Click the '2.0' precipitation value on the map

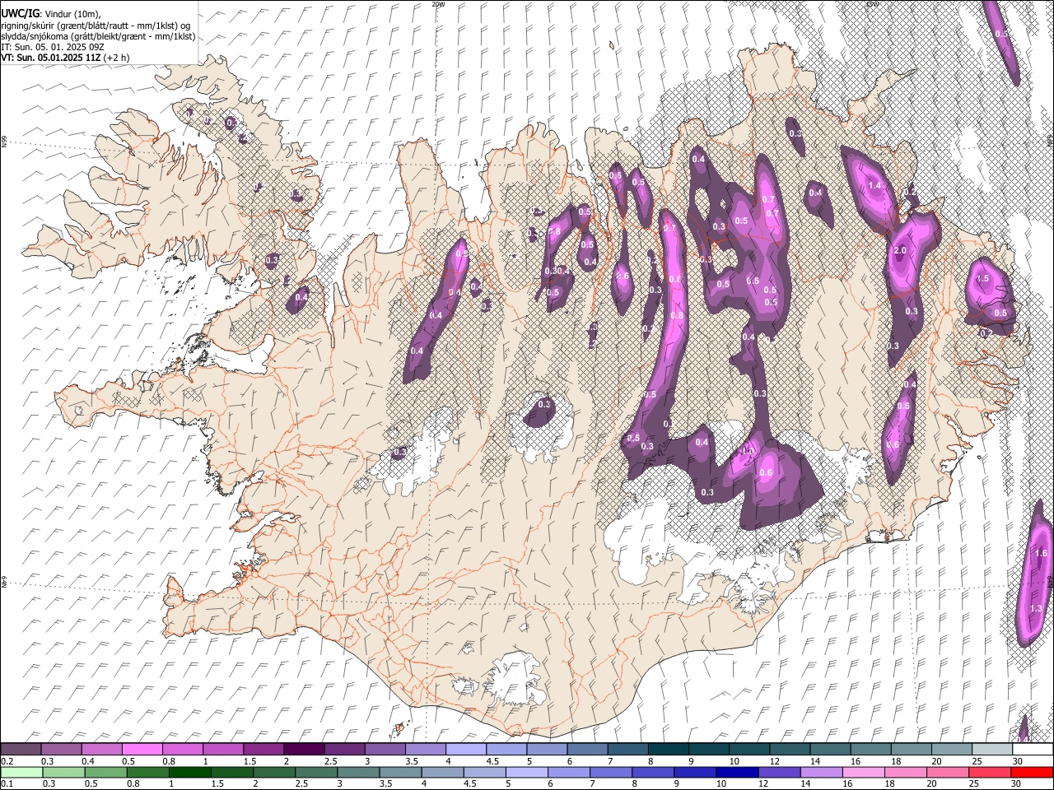900,251
